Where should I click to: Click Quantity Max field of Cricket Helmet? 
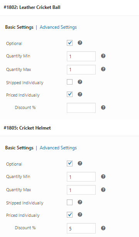pos(81,190)
